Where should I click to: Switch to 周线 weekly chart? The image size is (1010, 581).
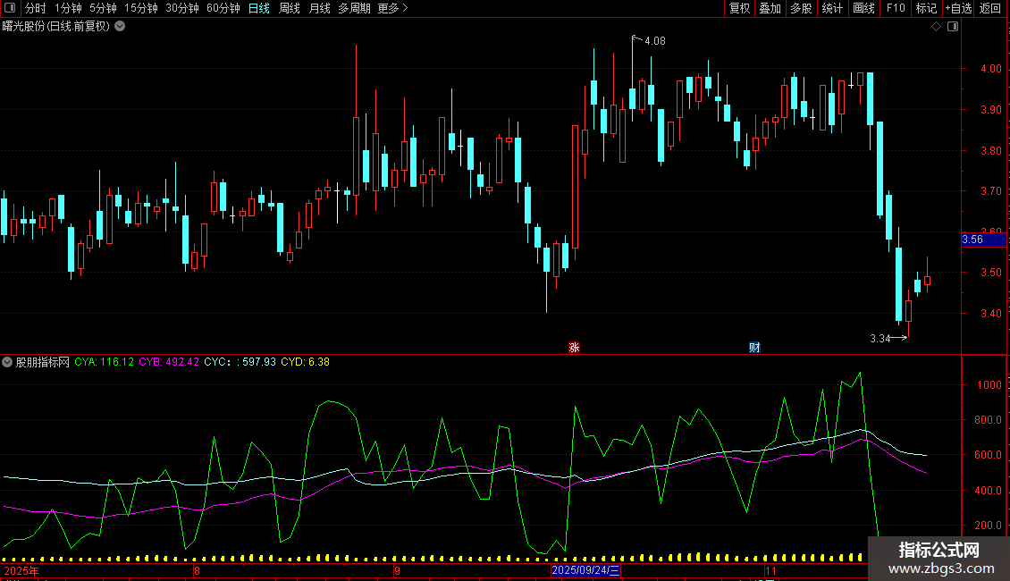[x=290, y=8]
